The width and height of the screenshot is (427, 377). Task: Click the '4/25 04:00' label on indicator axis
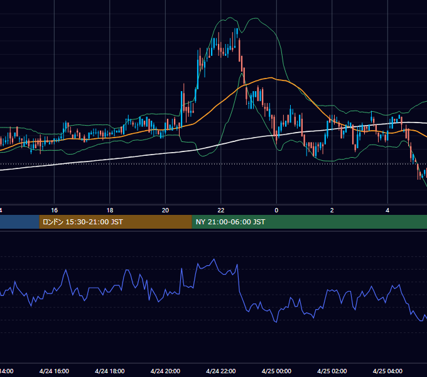click(387, 371)
